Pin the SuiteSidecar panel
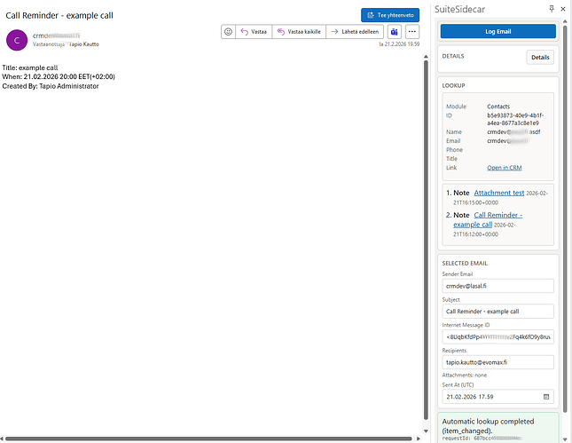The image size is (572, 443). coord(552,8)
